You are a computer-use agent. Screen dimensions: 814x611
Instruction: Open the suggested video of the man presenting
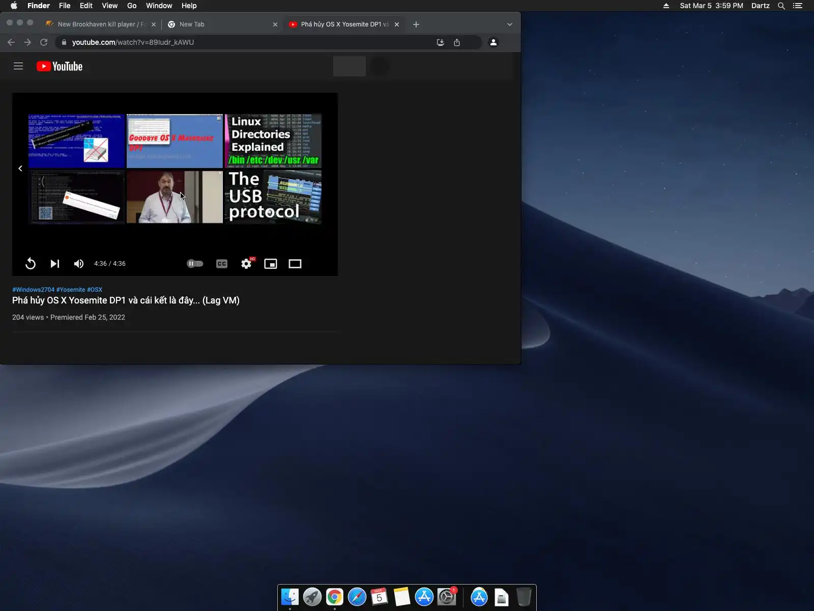(x=175, y=197)
